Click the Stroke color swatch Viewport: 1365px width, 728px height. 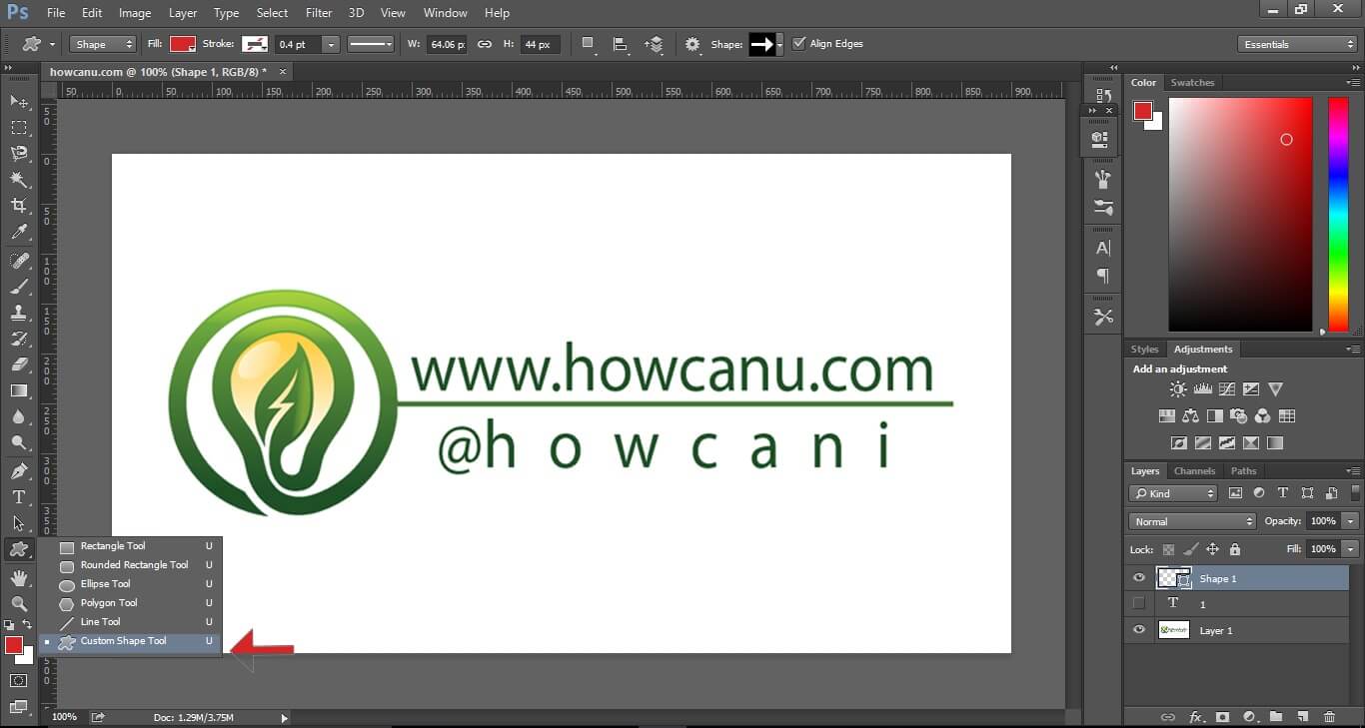point(255,44)
